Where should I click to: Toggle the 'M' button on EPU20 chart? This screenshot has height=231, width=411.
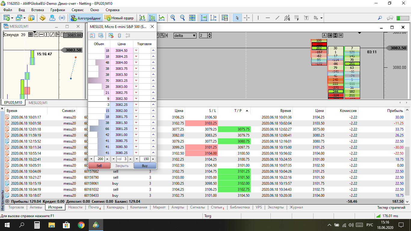click(341, 35)
